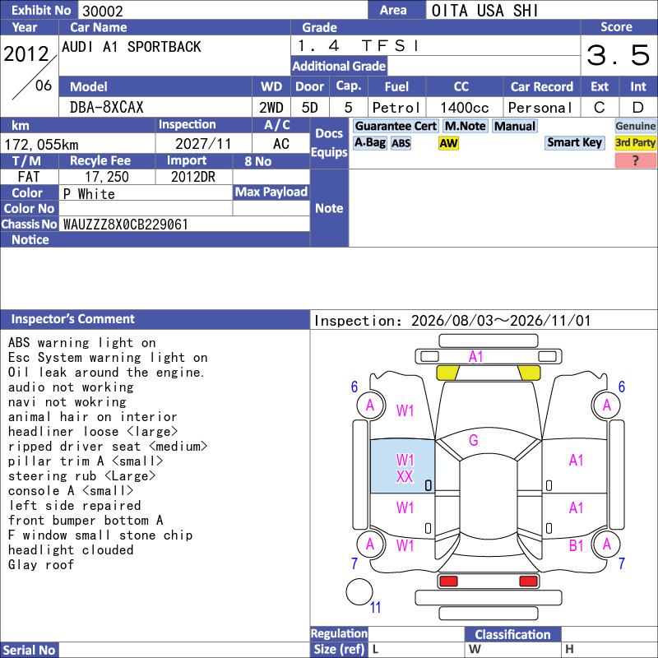Click exhibit number 30002

[x=103, y=12]
